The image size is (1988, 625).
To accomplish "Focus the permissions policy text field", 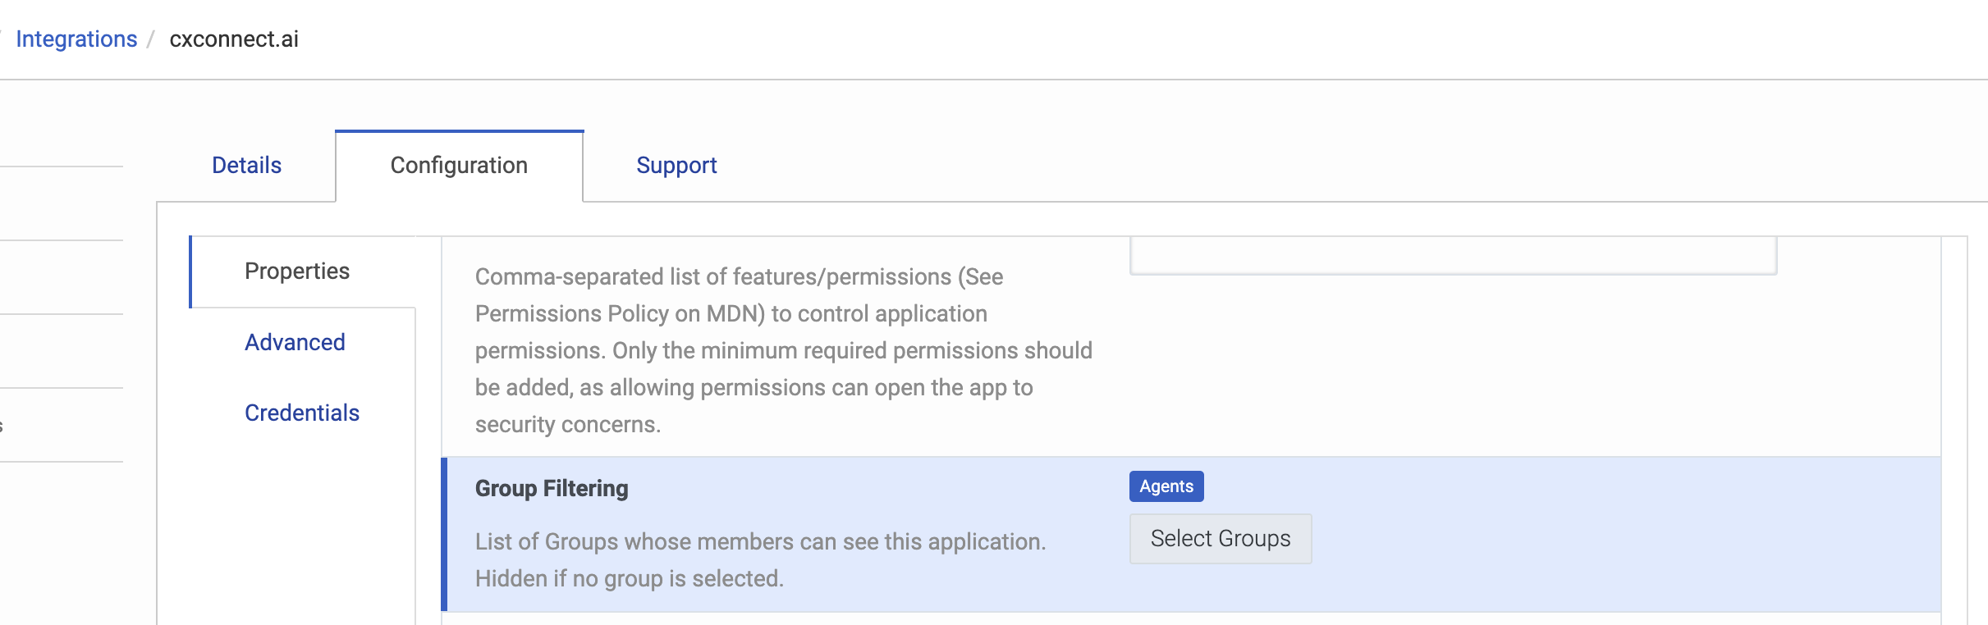I will pyautogui.click(x=1453, y=256).
